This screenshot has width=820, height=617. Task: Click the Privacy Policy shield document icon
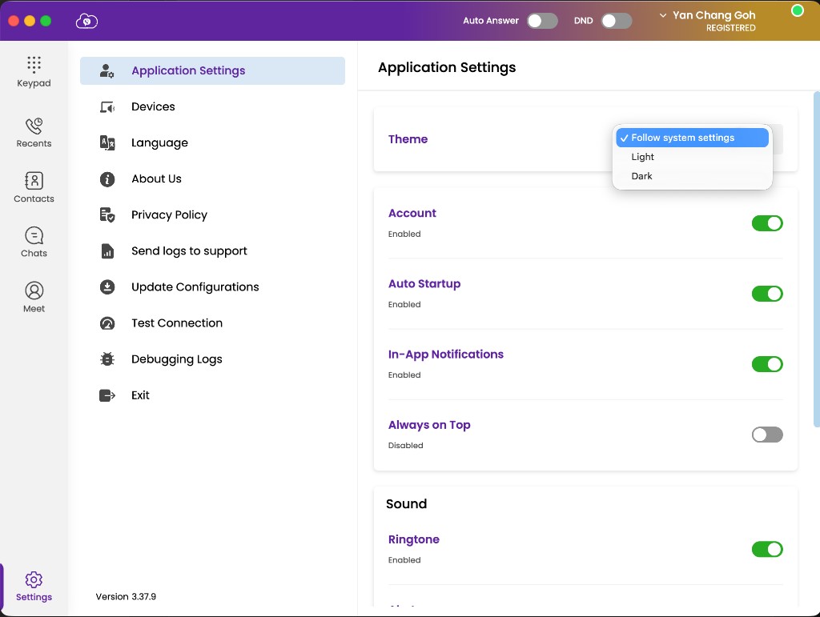[107, 214]
